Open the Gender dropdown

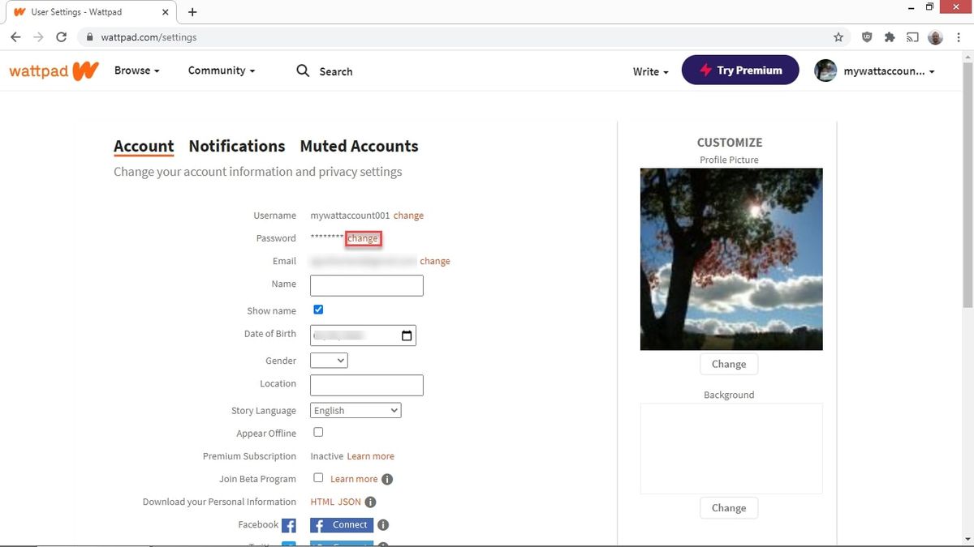tap(328, 360)
